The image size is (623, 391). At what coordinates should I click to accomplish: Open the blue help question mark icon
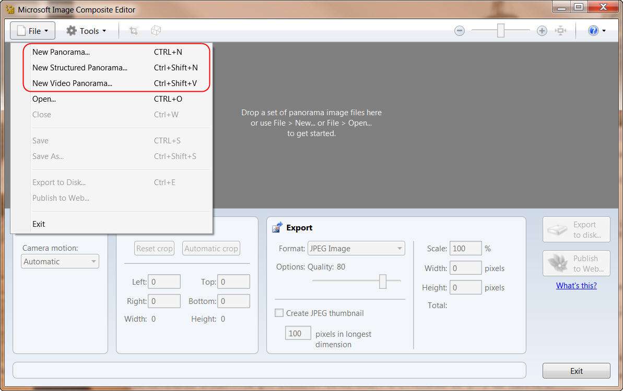coord(593,31)
